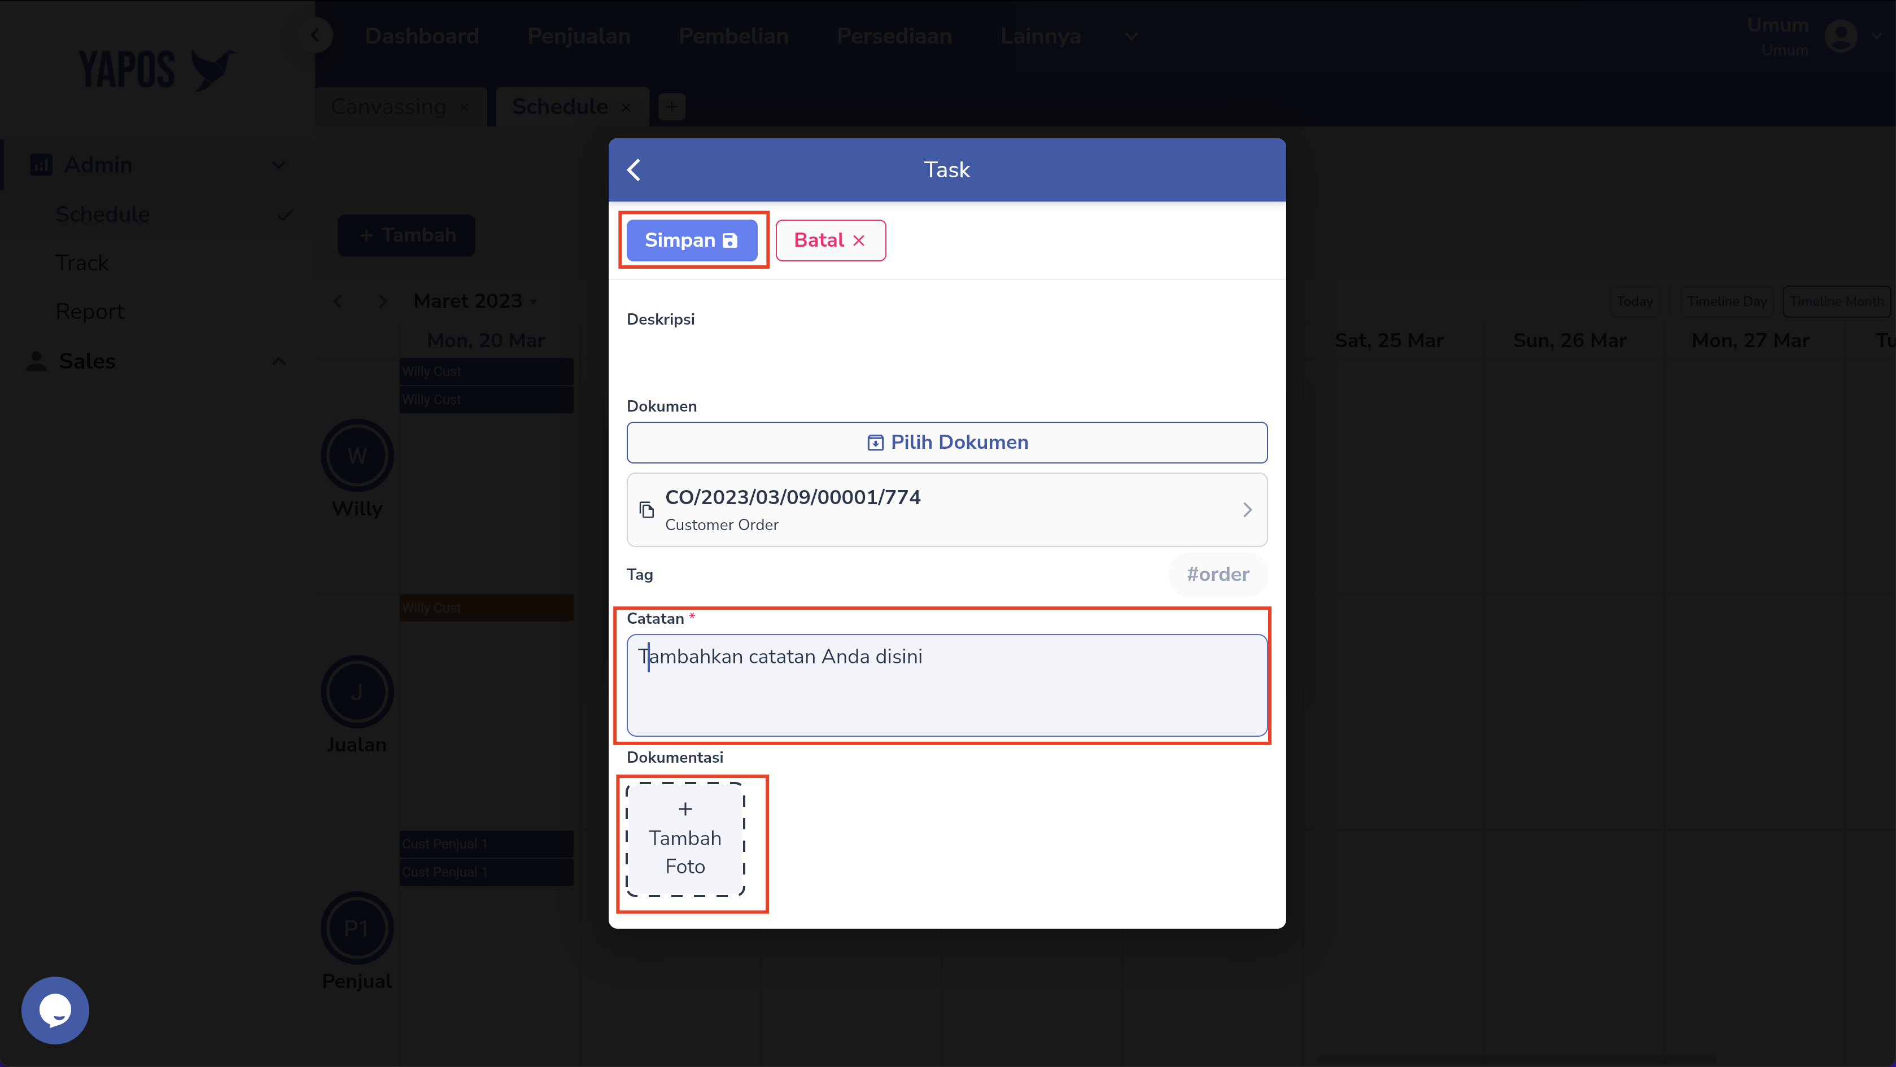Focus the Catatan notes field
Viewport: 1896px width, 1067px height.
946,684
